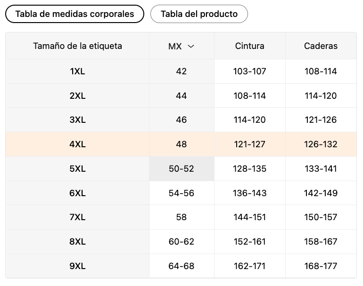Click the highlighted 4XL row label
The height and width of the screenshot is (286, 363).
(77, 144)
